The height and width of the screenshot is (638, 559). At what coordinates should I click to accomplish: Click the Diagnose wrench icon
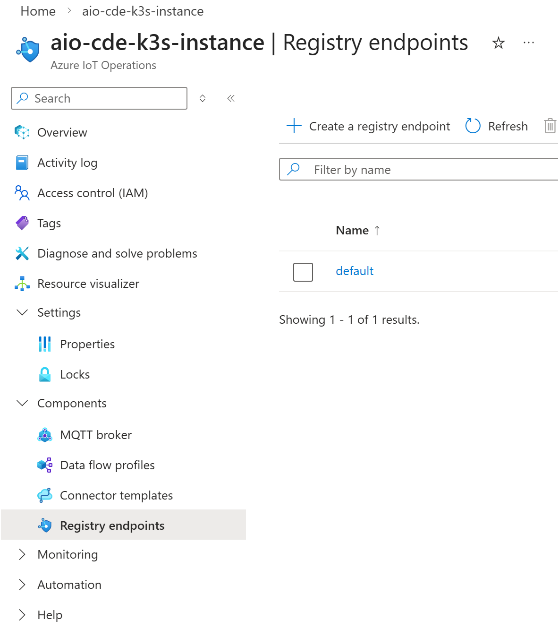pos(22,253)
